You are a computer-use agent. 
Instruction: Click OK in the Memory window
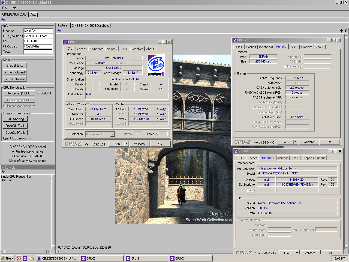click(x=329, y=142)
